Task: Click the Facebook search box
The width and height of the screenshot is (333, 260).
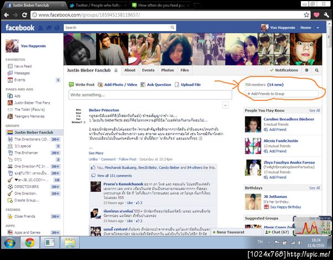Action: (x=117, y=27)
